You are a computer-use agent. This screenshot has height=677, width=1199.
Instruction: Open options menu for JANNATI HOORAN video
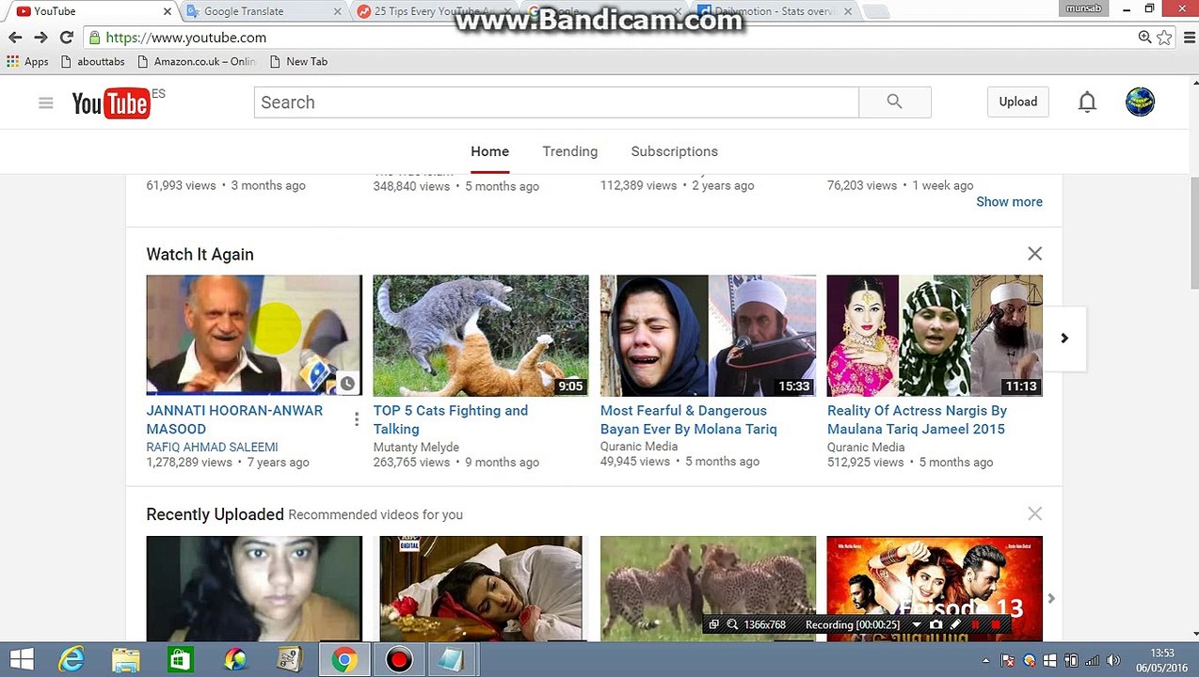click(357, 419)
